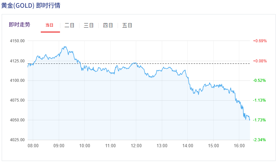Open the 三日 chart tab
The image size is (277, 162).
point(89,25)
